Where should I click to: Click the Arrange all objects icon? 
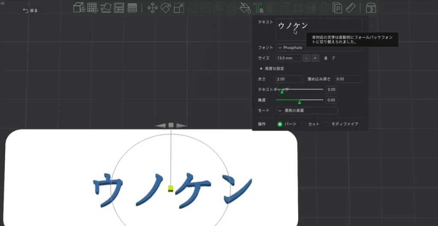[x=119, y=8]
